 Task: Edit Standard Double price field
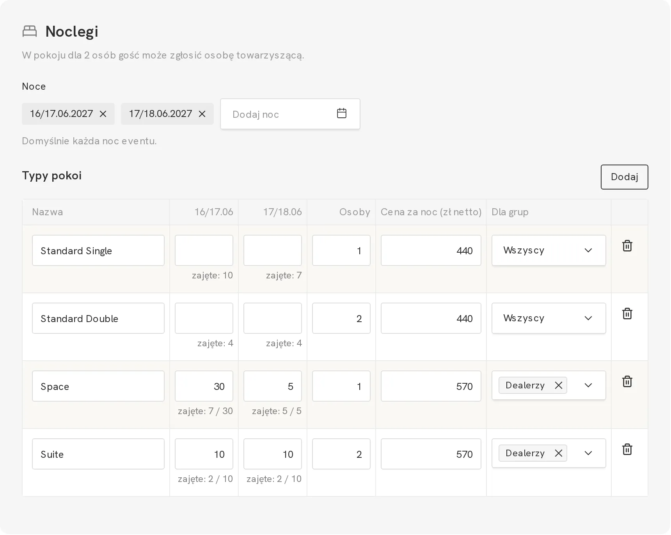(x=431, y=318)
